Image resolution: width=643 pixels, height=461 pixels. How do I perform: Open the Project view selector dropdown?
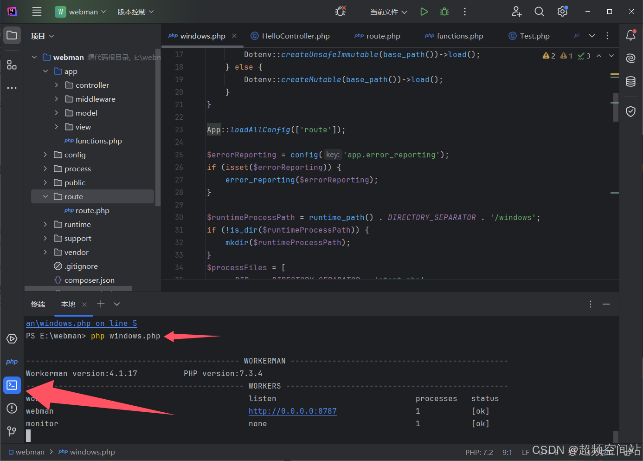(x=43, y=36)
